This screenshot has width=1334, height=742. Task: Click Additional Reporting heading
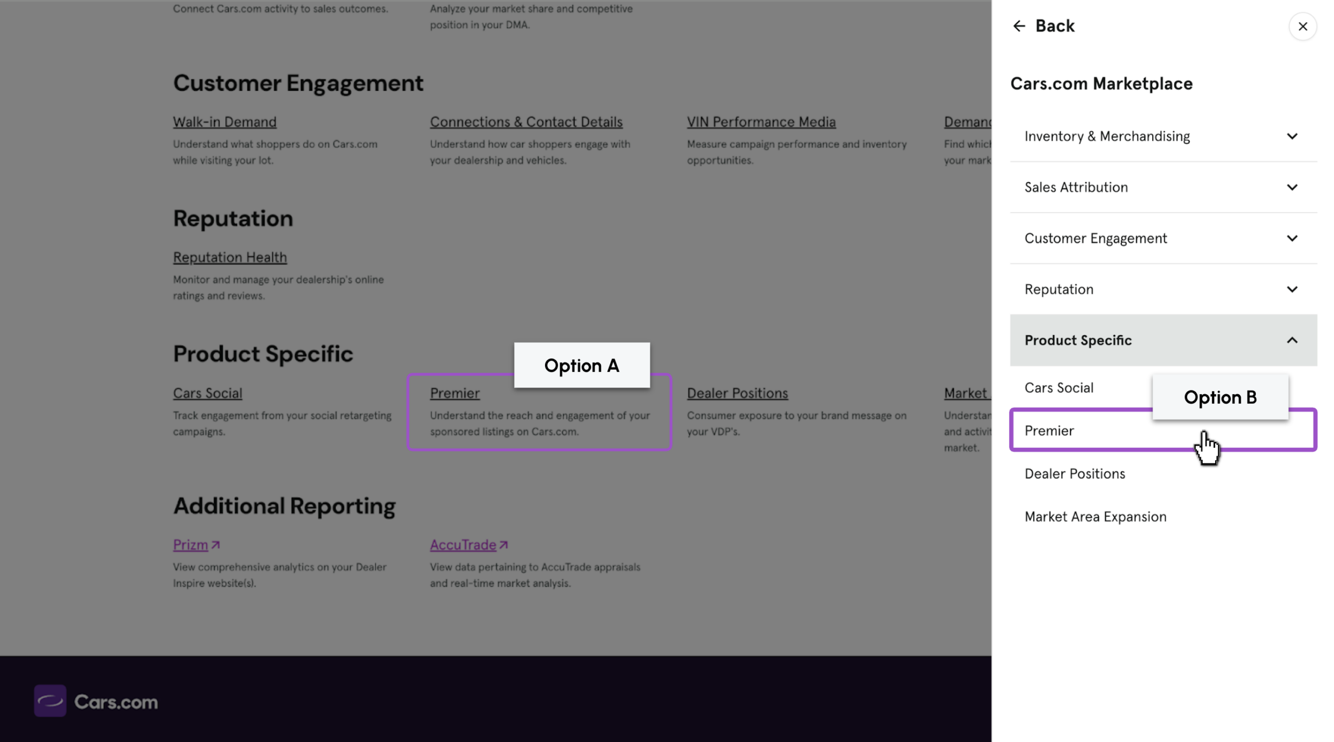click(284, 506)
